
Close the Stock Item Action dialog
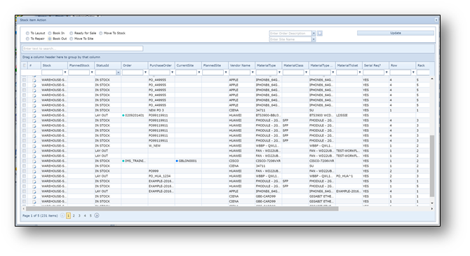[x=436, y=20]
